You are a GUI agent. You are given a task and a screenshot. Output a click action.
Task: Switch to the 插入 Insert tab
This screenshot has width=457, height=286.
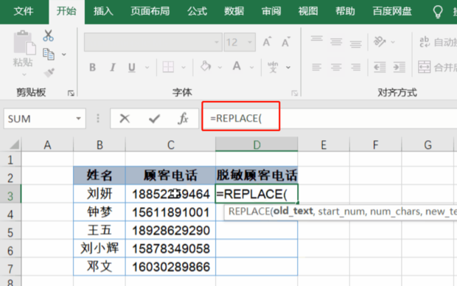click(x=103, y=11)
